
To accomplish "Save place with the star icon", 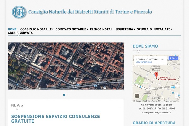I will pyautogui.click(x=163, y=60).
